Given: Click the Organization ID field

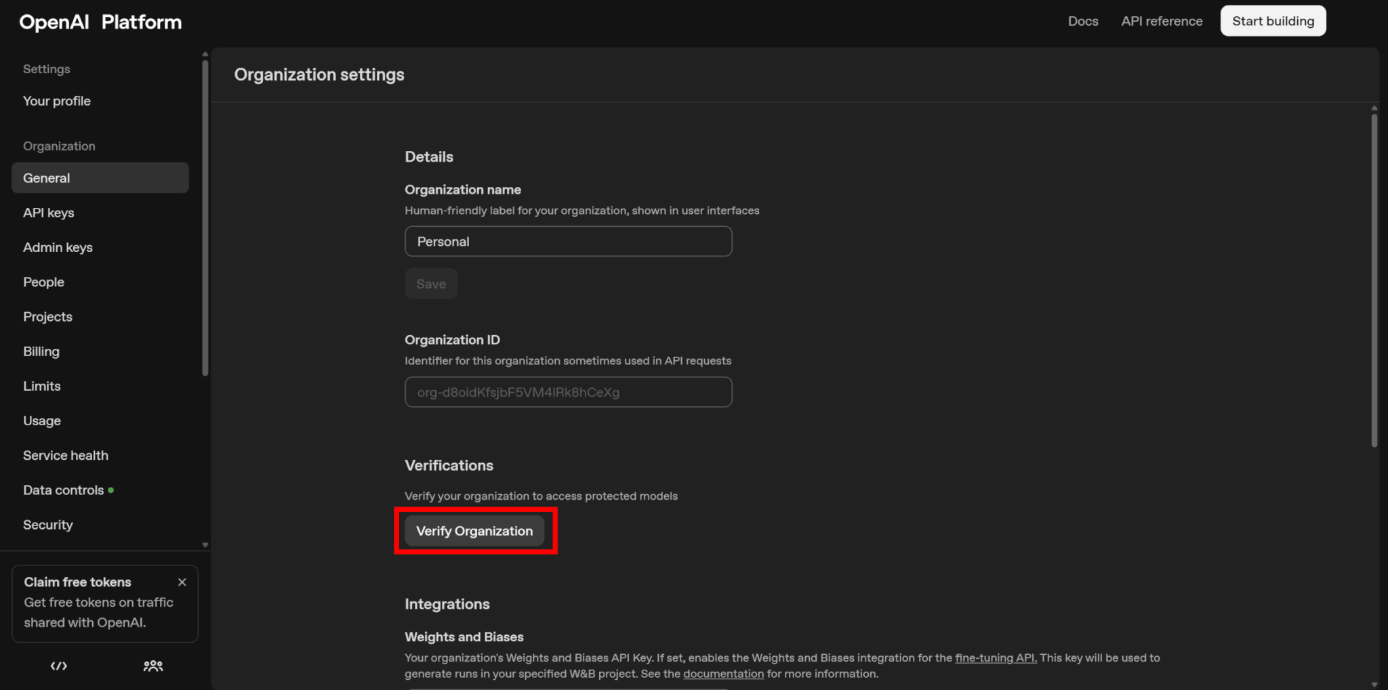Looking at the screenshot, I should [568, 392].
